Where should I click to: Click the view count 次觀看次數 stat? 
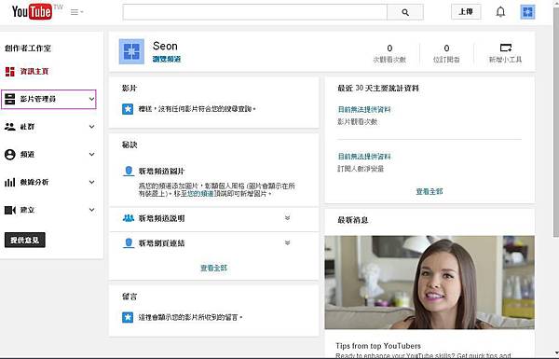(x=389, y=54)
